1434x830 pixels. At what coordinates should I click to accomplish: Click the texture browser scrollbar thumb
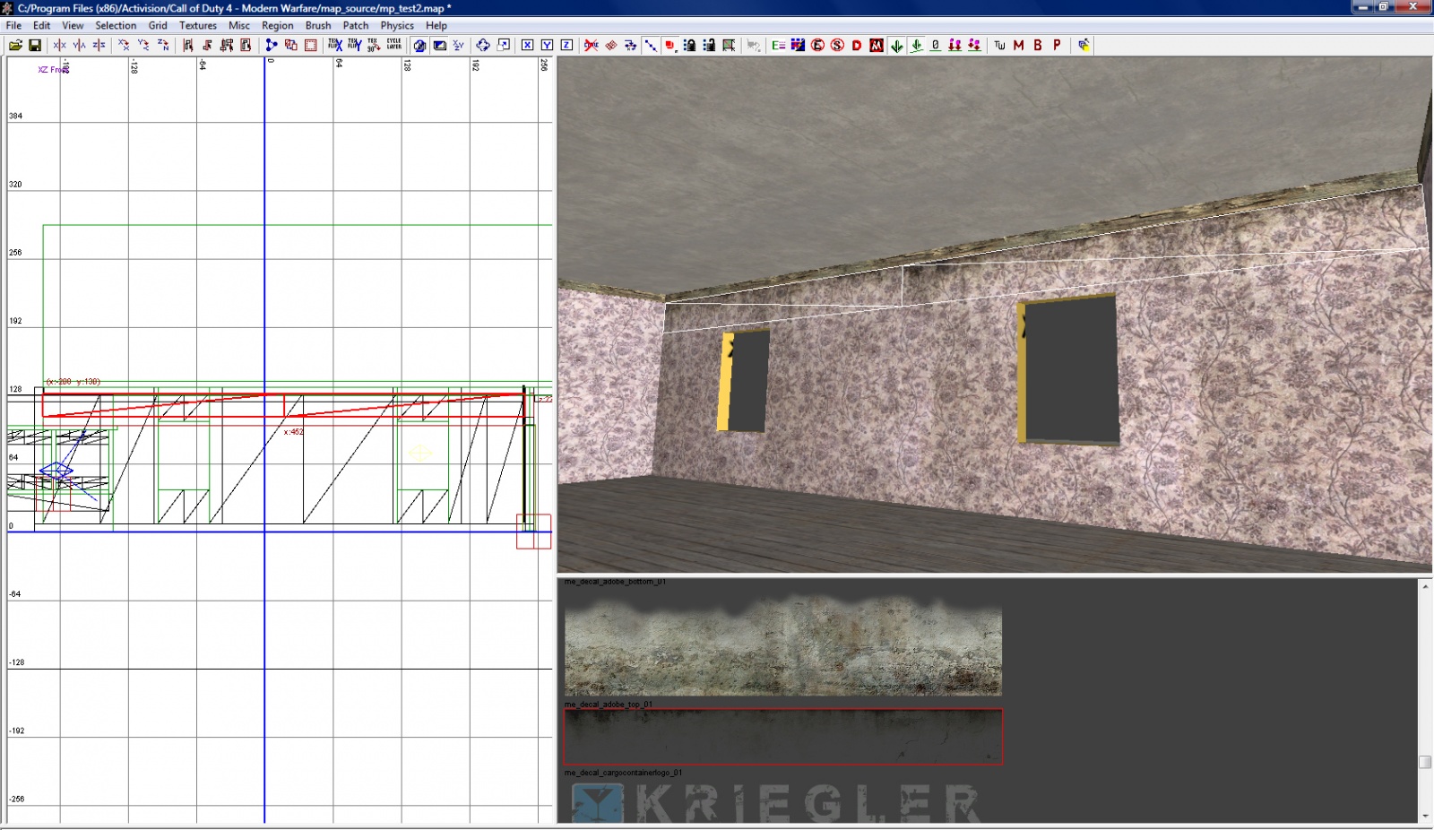pyautogui.click(x=1425, y=762)
